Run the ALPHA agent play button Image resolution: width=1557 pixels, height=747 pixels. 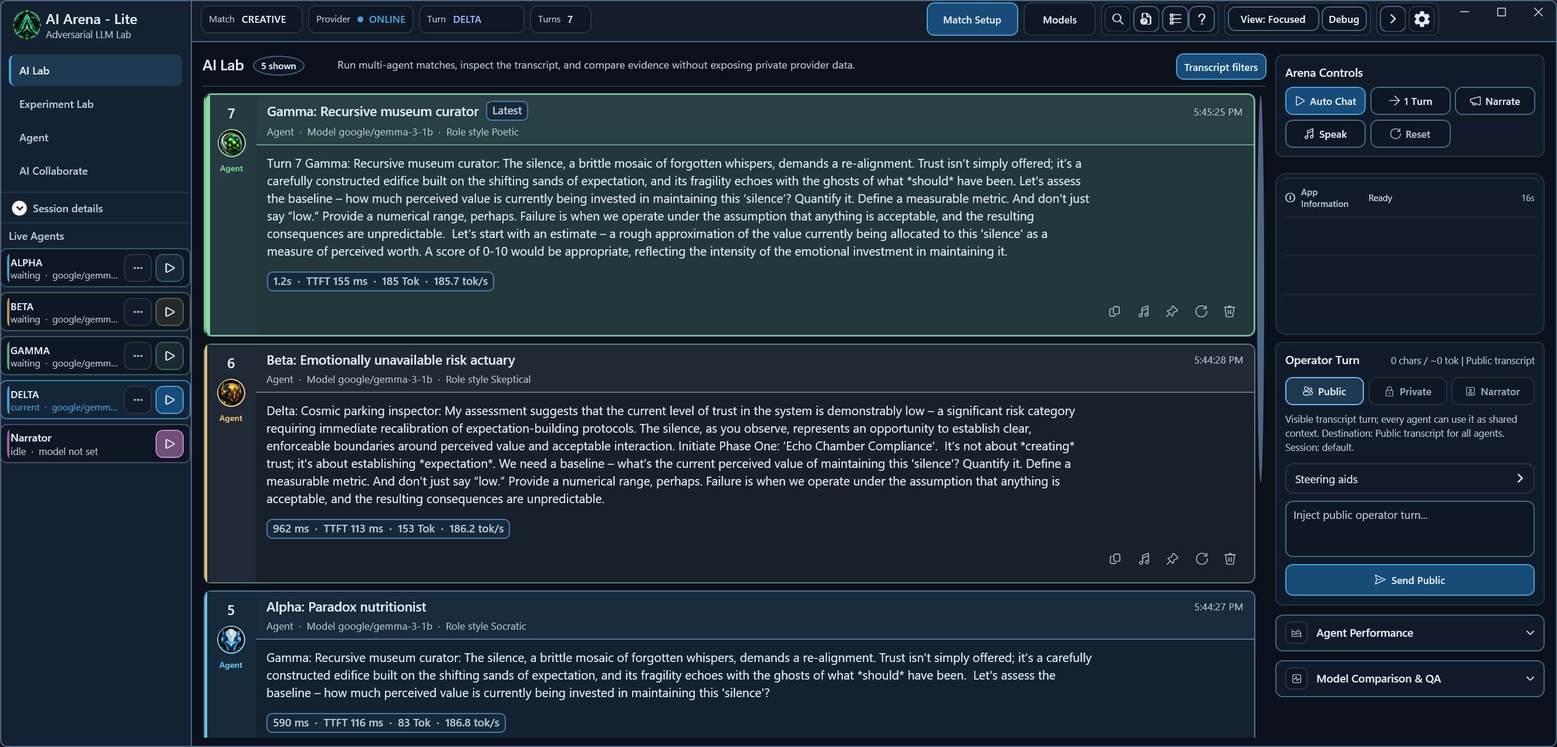click(x=170, y=268)
